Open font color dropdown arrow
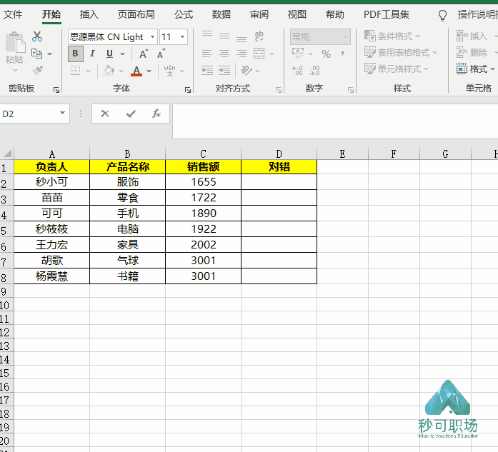The image size is (498, 452). point(149,71)
